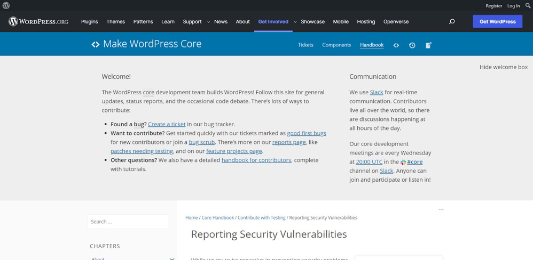Expand the Get Involved dropdown arrow

click(295, 22)
